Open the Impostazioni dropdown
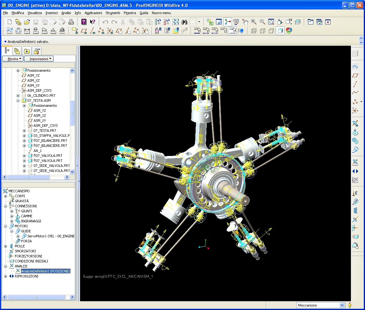Viewport: 365px width, 310px height. point(39,59)
